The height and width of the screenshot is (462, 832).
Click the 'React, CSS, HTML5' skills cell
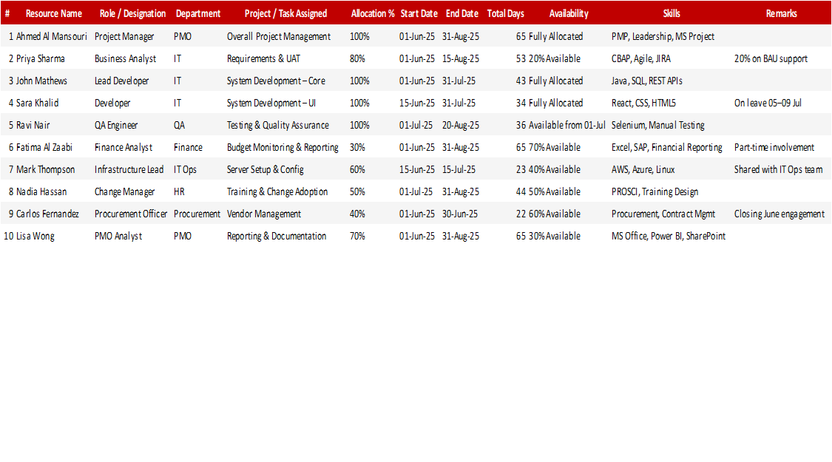click(643, 103)
